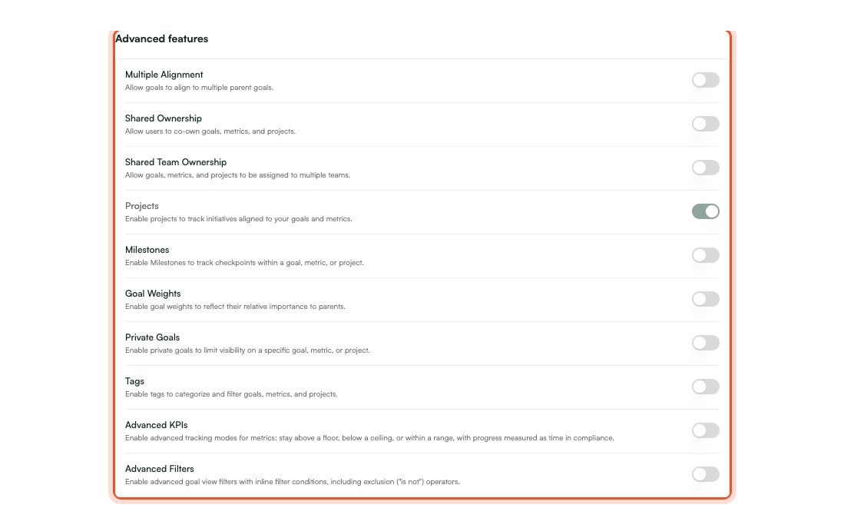Disable the Projects toggle
This screenshot has width=844, height=528.
point(705,211)
